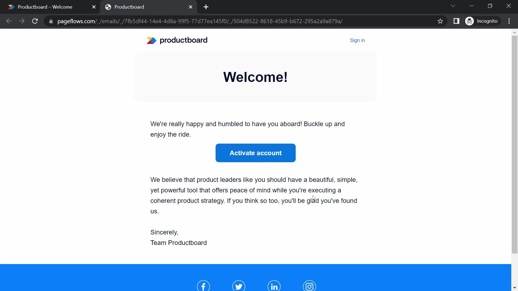This screenshot has height=291, width=518.
Task: Restore down the browser window
Action: tap(490, 6)
